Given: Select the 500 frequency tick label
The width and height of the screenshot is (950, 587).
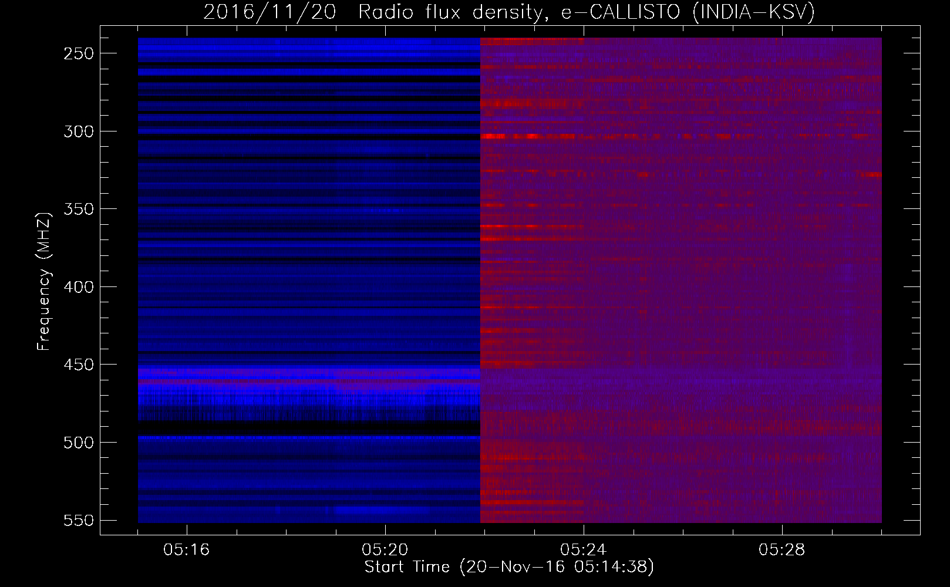Looking at the screenshot, I should click(x=79, y=443).
